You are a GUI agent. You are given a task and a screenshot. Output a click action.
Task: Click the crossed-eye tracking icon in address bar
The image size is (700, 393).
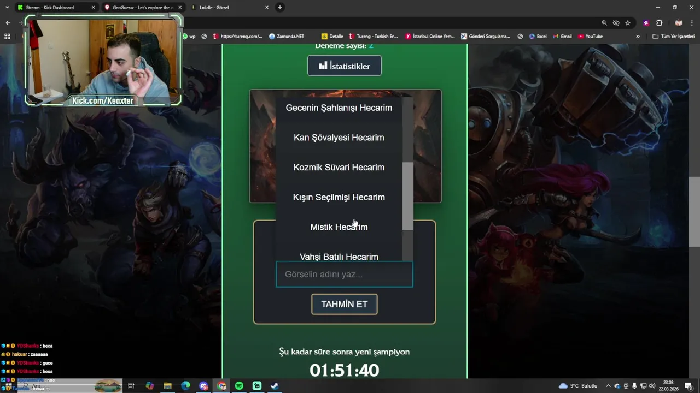click(616, 23)
